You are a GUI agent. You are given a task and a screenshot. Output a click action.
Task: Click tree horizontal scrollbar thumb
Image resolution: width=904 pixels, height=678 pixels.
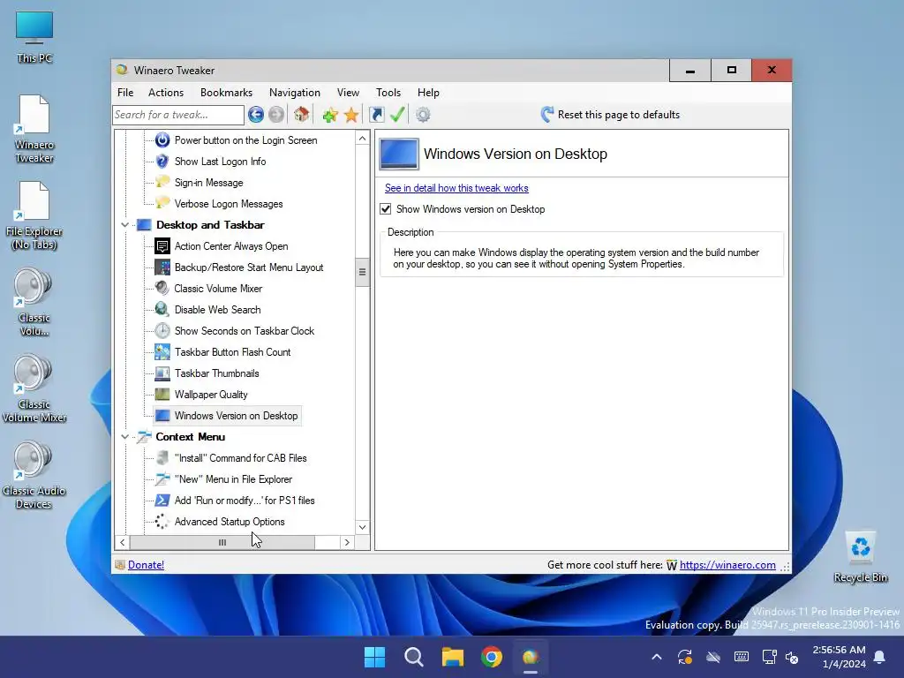tap(222, 543)
